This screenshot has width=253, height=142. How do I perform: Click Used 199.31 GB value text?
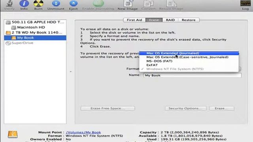click(x=193, y=139)
